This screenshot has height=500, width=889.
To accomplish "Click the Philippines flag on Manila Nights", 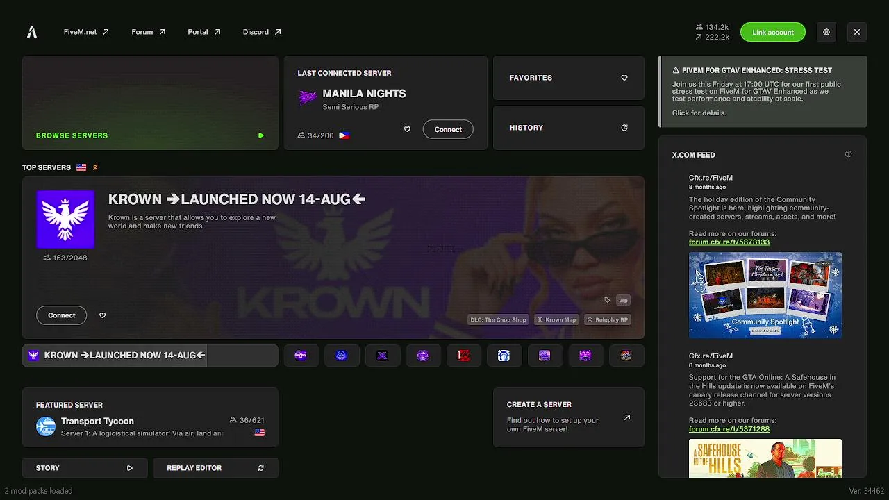I will coord(344,135).
